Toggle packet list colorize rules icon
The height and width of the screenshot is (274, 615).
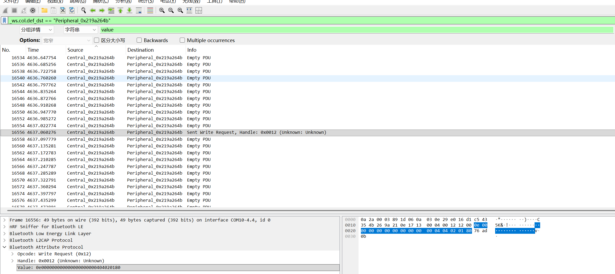[150, 10]
